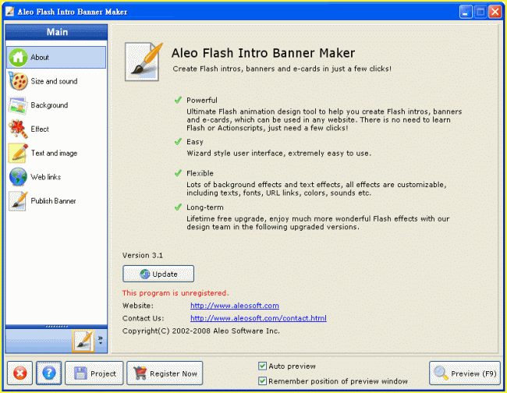Toggle Remember position of preview window
Viewport: 507px width, 393px height.
(x=263, y=381)
